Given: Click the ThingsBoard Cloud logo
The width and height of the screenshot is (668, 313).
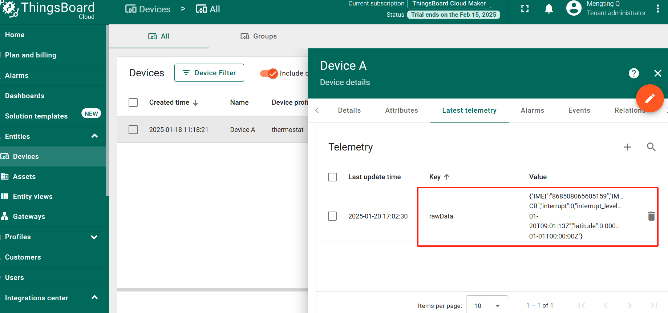Looking at the screenshot, I should tap(48, 9).
